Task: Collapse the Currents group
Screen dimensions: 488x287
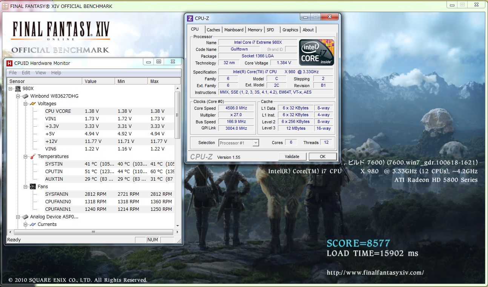Action: coord(26,224)
